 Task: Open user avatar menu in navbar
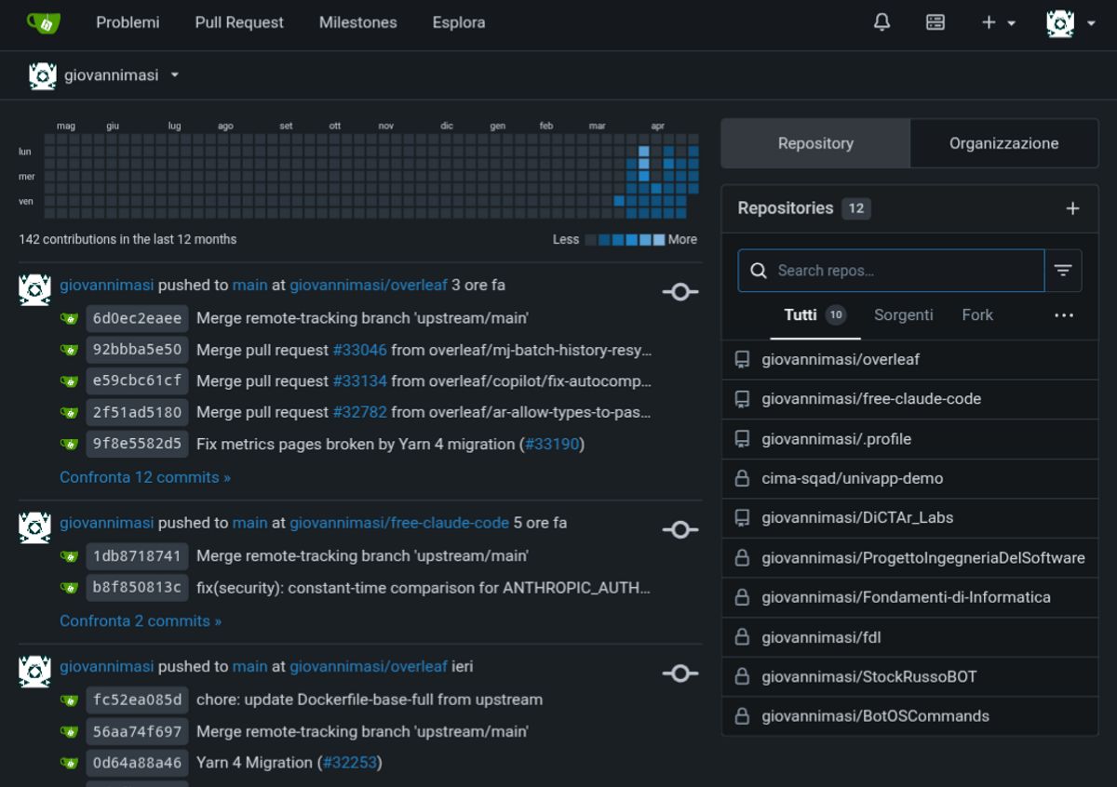point(1070,22)
